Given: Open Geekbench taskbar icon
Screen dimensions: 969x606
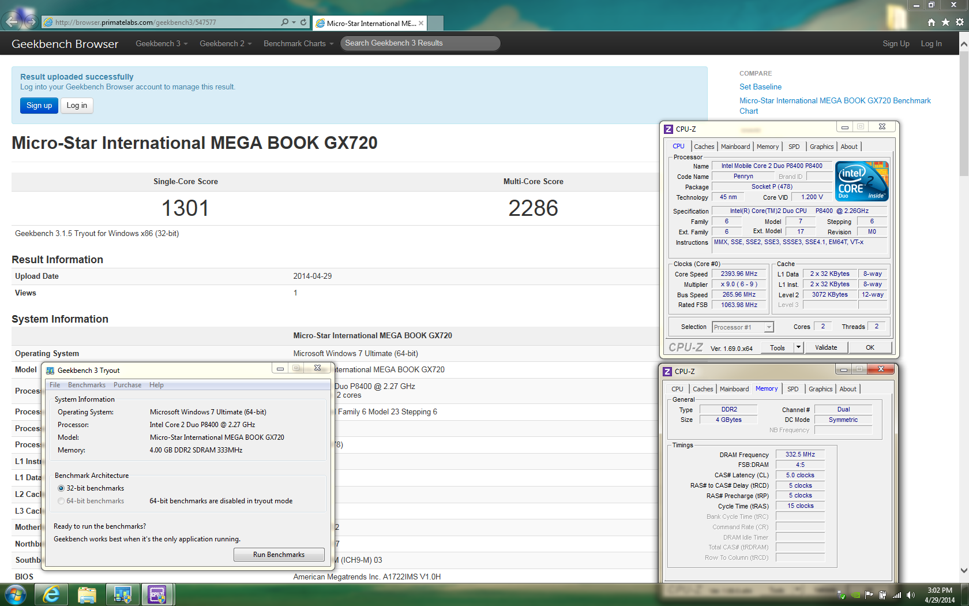Looking at the screenshot, I should 122,594.
